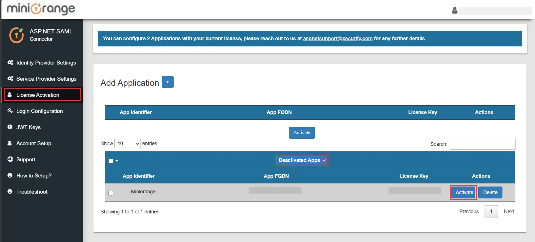This screenshot has width=535, height=242.
Task: Click the Add Application heading
Action: coord(130,83)
